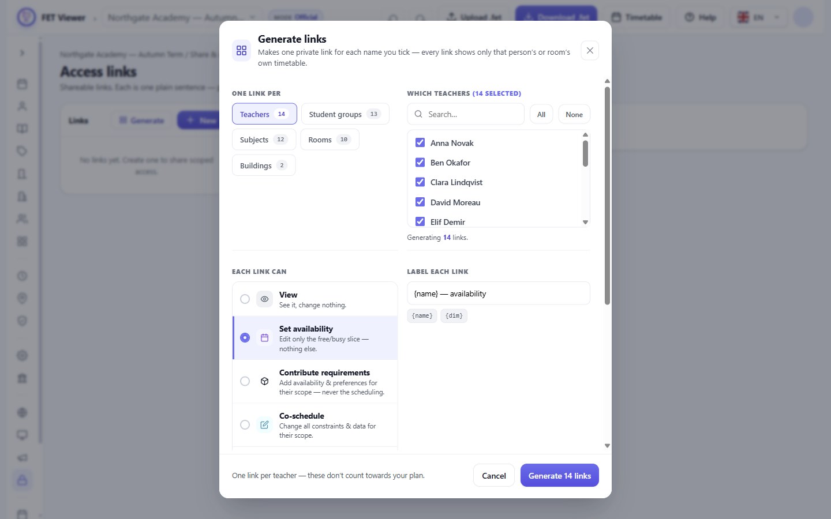The width and height of the screenshot is (831, 519).
Task: Toggle the David Moreau checkbox
Action: point(420,202)
